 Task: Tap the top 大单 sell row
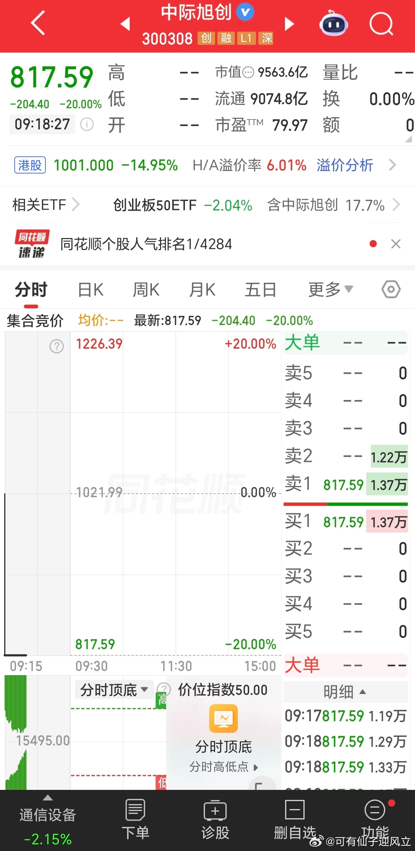point(346,343)
